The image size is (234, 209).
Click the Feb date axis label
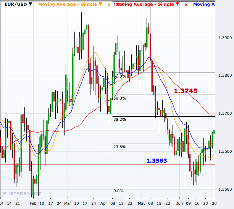33,203
